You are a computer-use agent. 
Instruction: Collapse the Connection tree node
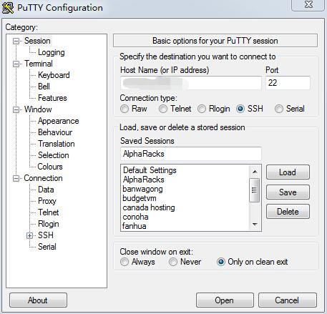tap(16, 178)
